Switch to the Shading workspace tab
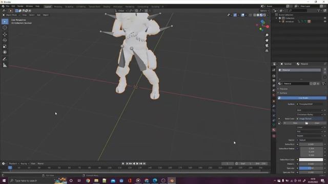The height and width of the screenshot is (184, 328). pyautogui.click(x=107, y=7)
